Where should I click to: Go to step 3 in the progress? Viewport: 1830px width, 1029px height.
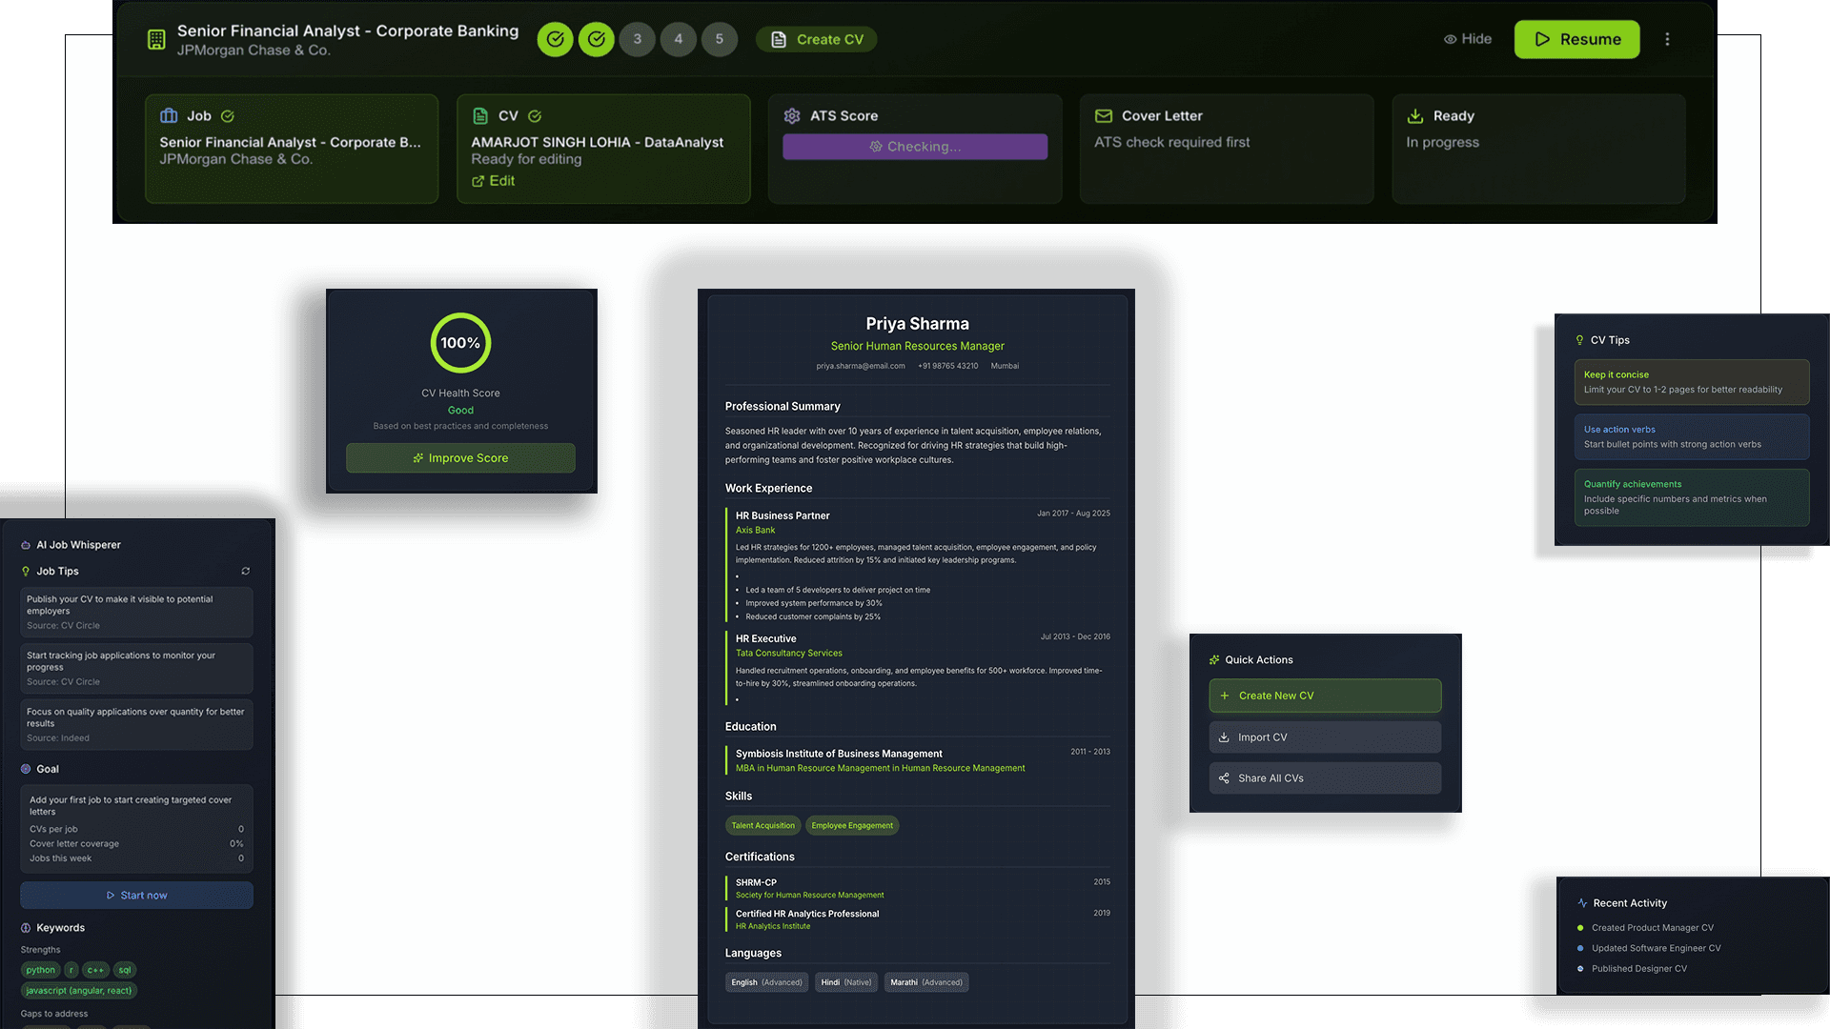(x=638, y=39)
